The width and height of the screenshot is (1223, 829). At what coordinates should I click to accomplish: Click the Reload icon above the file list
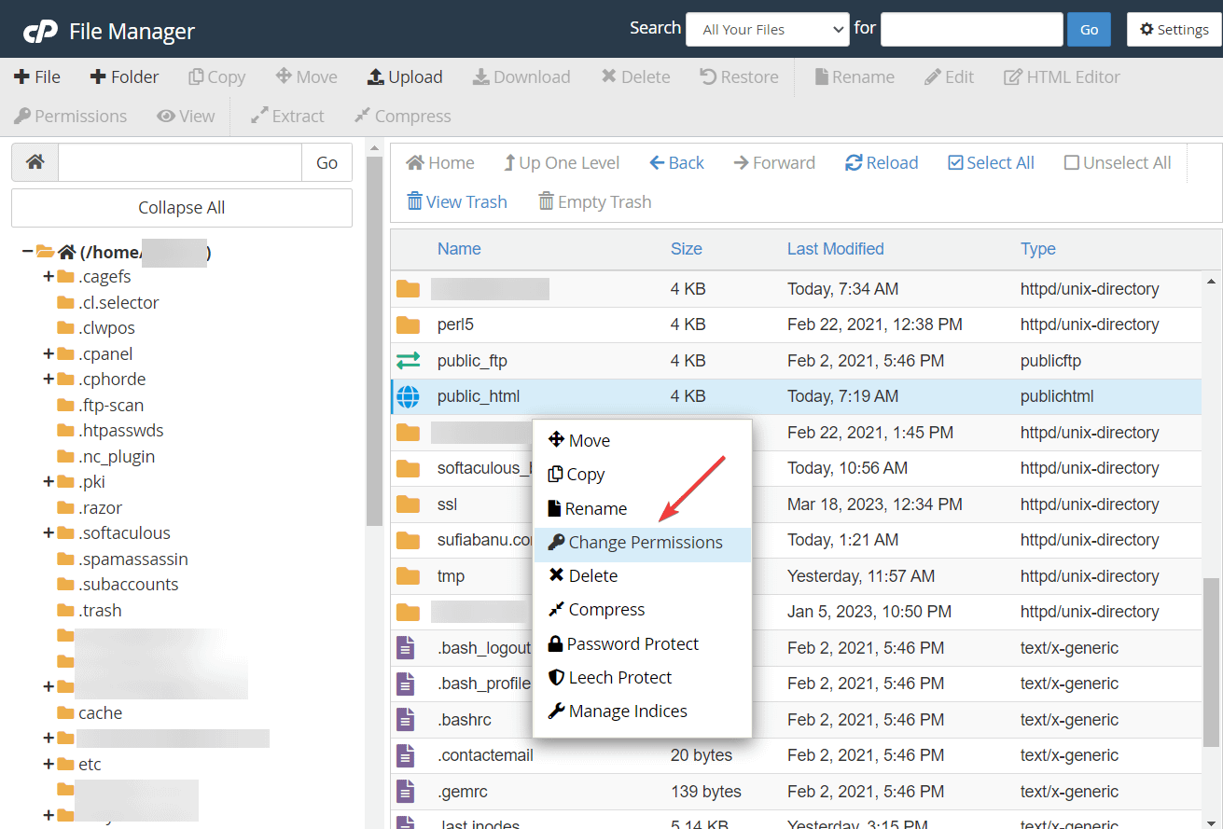pyautogui.click(x=880, y=162)
